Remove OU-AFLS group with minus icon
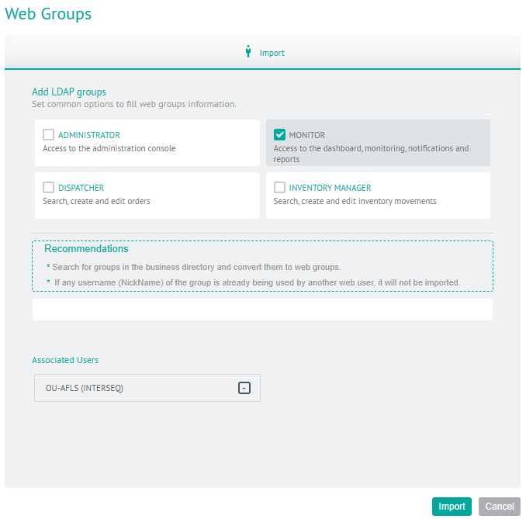526x519 pixels. 244,388
